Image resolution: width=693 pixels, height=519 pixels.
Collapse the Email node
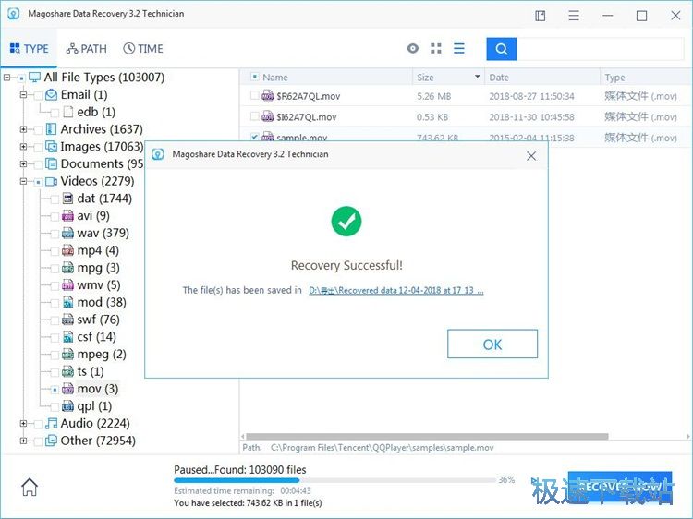(x=23, y=95)
